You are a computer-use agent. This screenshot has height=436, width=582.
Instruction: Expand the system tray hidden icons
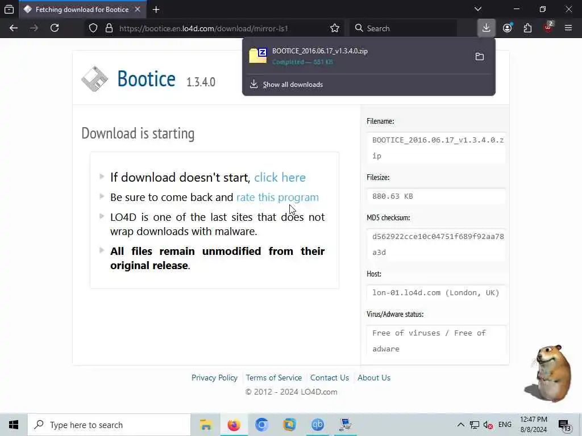click(460, 425)
